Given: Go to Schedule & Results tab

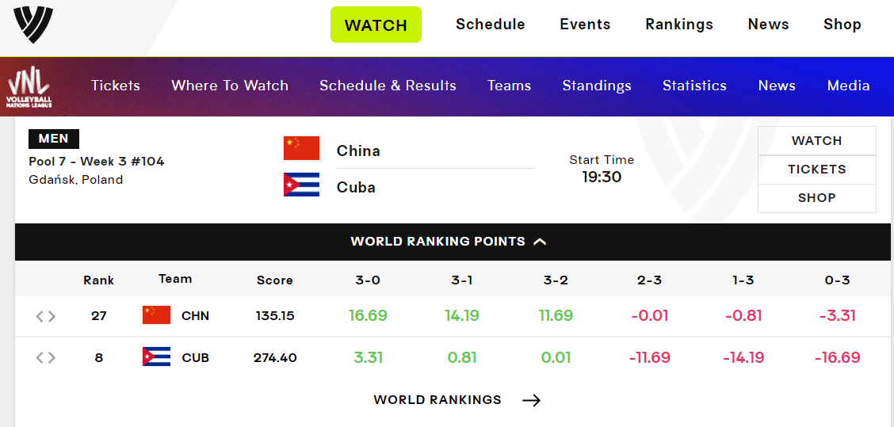Looking at the screenshot, I should pyautogui.click(x=388, y=86).
